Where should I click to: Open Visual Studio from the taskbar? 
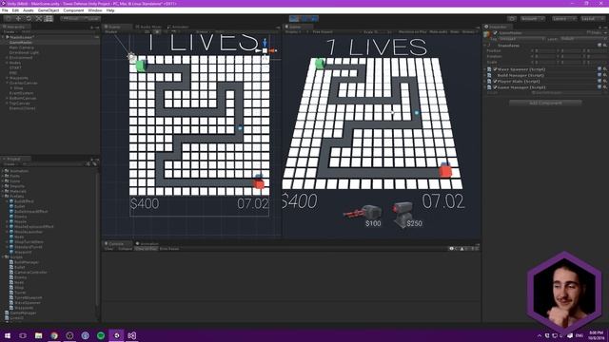[x=131, y=335]
